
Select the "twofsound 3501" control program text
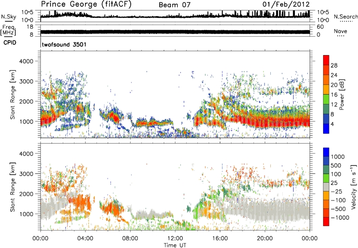coord(64,44)
